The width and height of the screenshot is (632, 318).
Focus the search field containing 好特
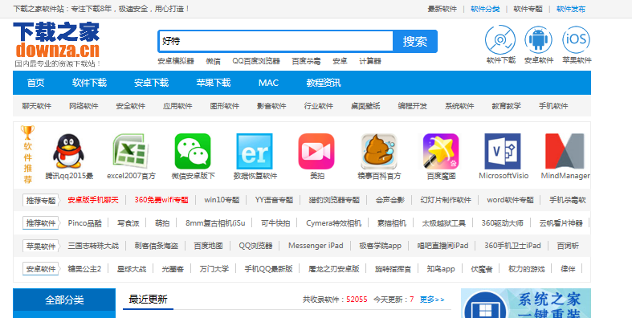[275, 41]
